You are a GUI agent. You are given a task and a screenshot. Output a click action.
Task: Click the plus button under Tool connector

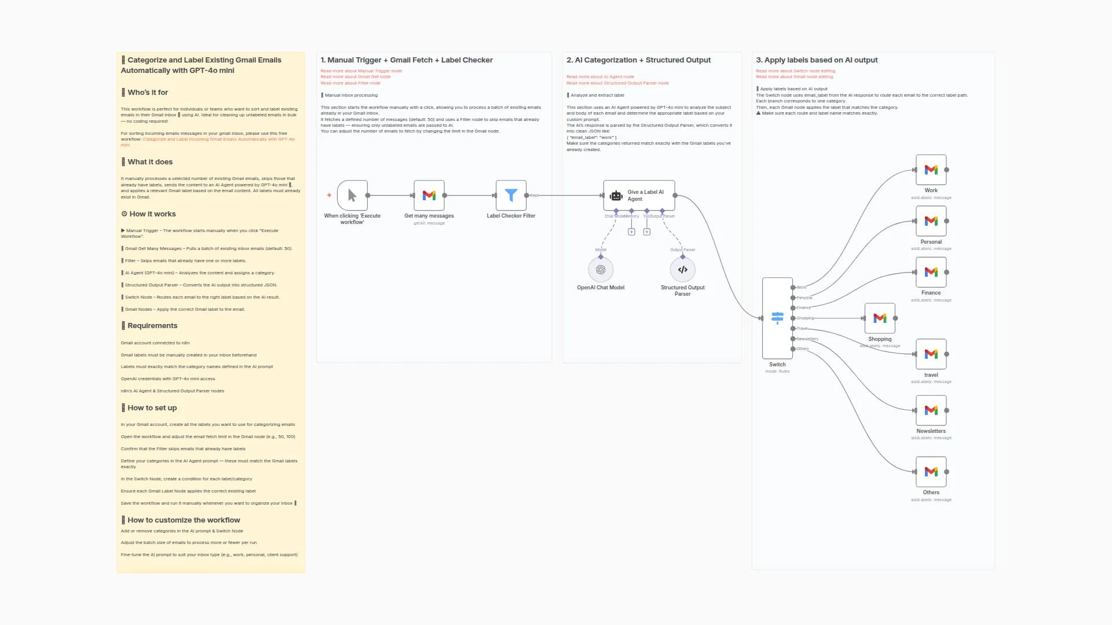(x=647, y=232)
